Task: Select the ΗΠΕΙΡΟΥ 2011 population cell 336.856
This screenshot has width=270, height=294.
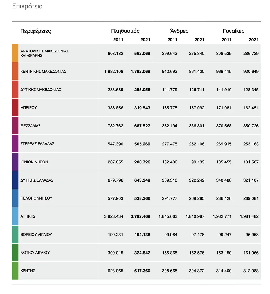Action: (x=115, y=108)
